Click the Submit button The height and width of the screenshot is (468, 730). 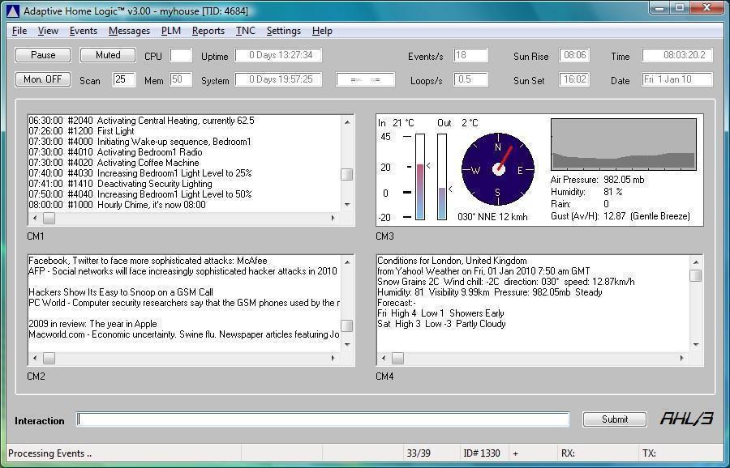(x=614, y=419)
